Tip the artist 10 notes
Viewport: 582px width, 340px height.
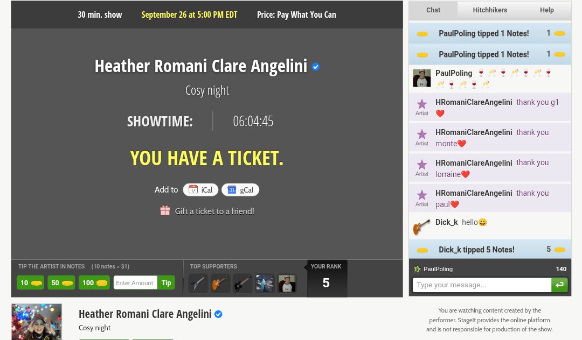tap(30, 282)
